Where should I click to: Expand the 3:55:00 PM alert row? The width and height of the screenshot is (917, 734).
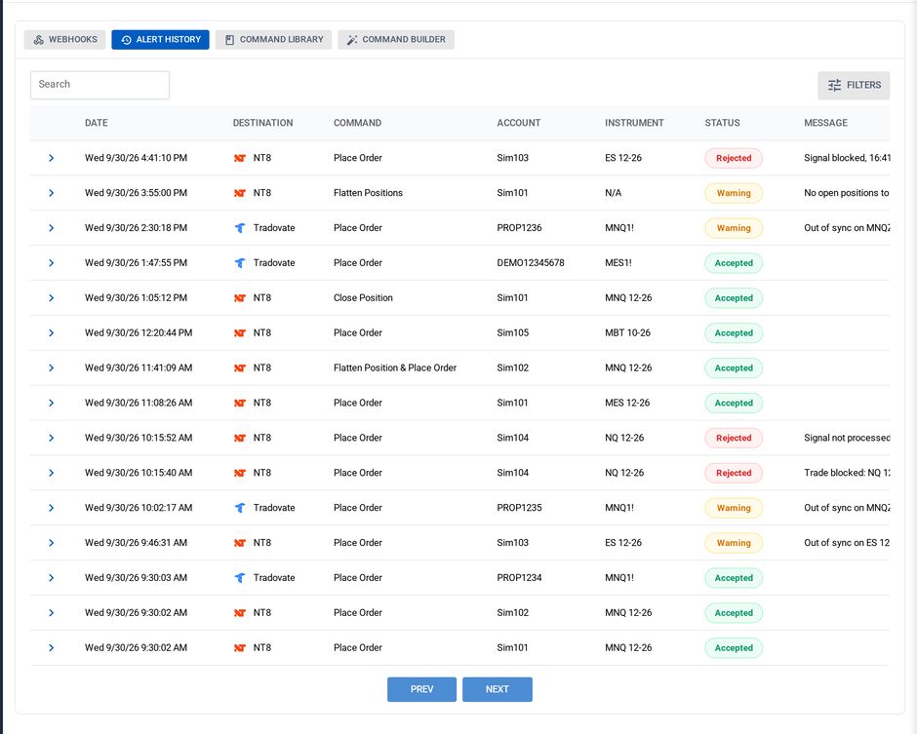[52, 193]
